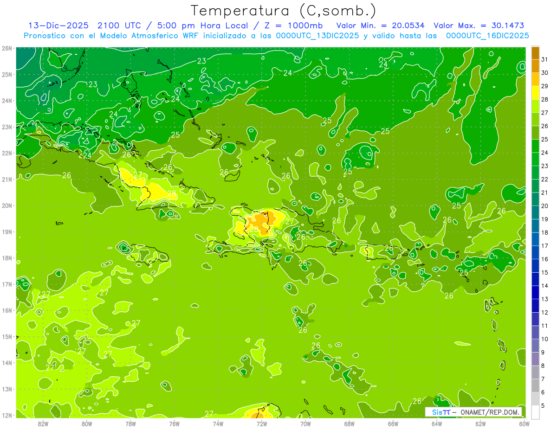Click the "0000UTC_16DIC2025" valid-until time text

click(487, 35)
